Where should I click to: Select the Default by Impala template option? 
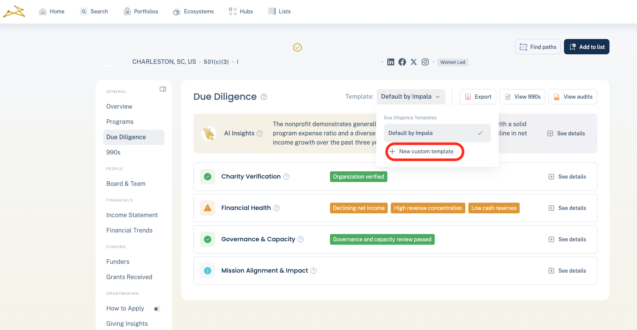(437, 133)
